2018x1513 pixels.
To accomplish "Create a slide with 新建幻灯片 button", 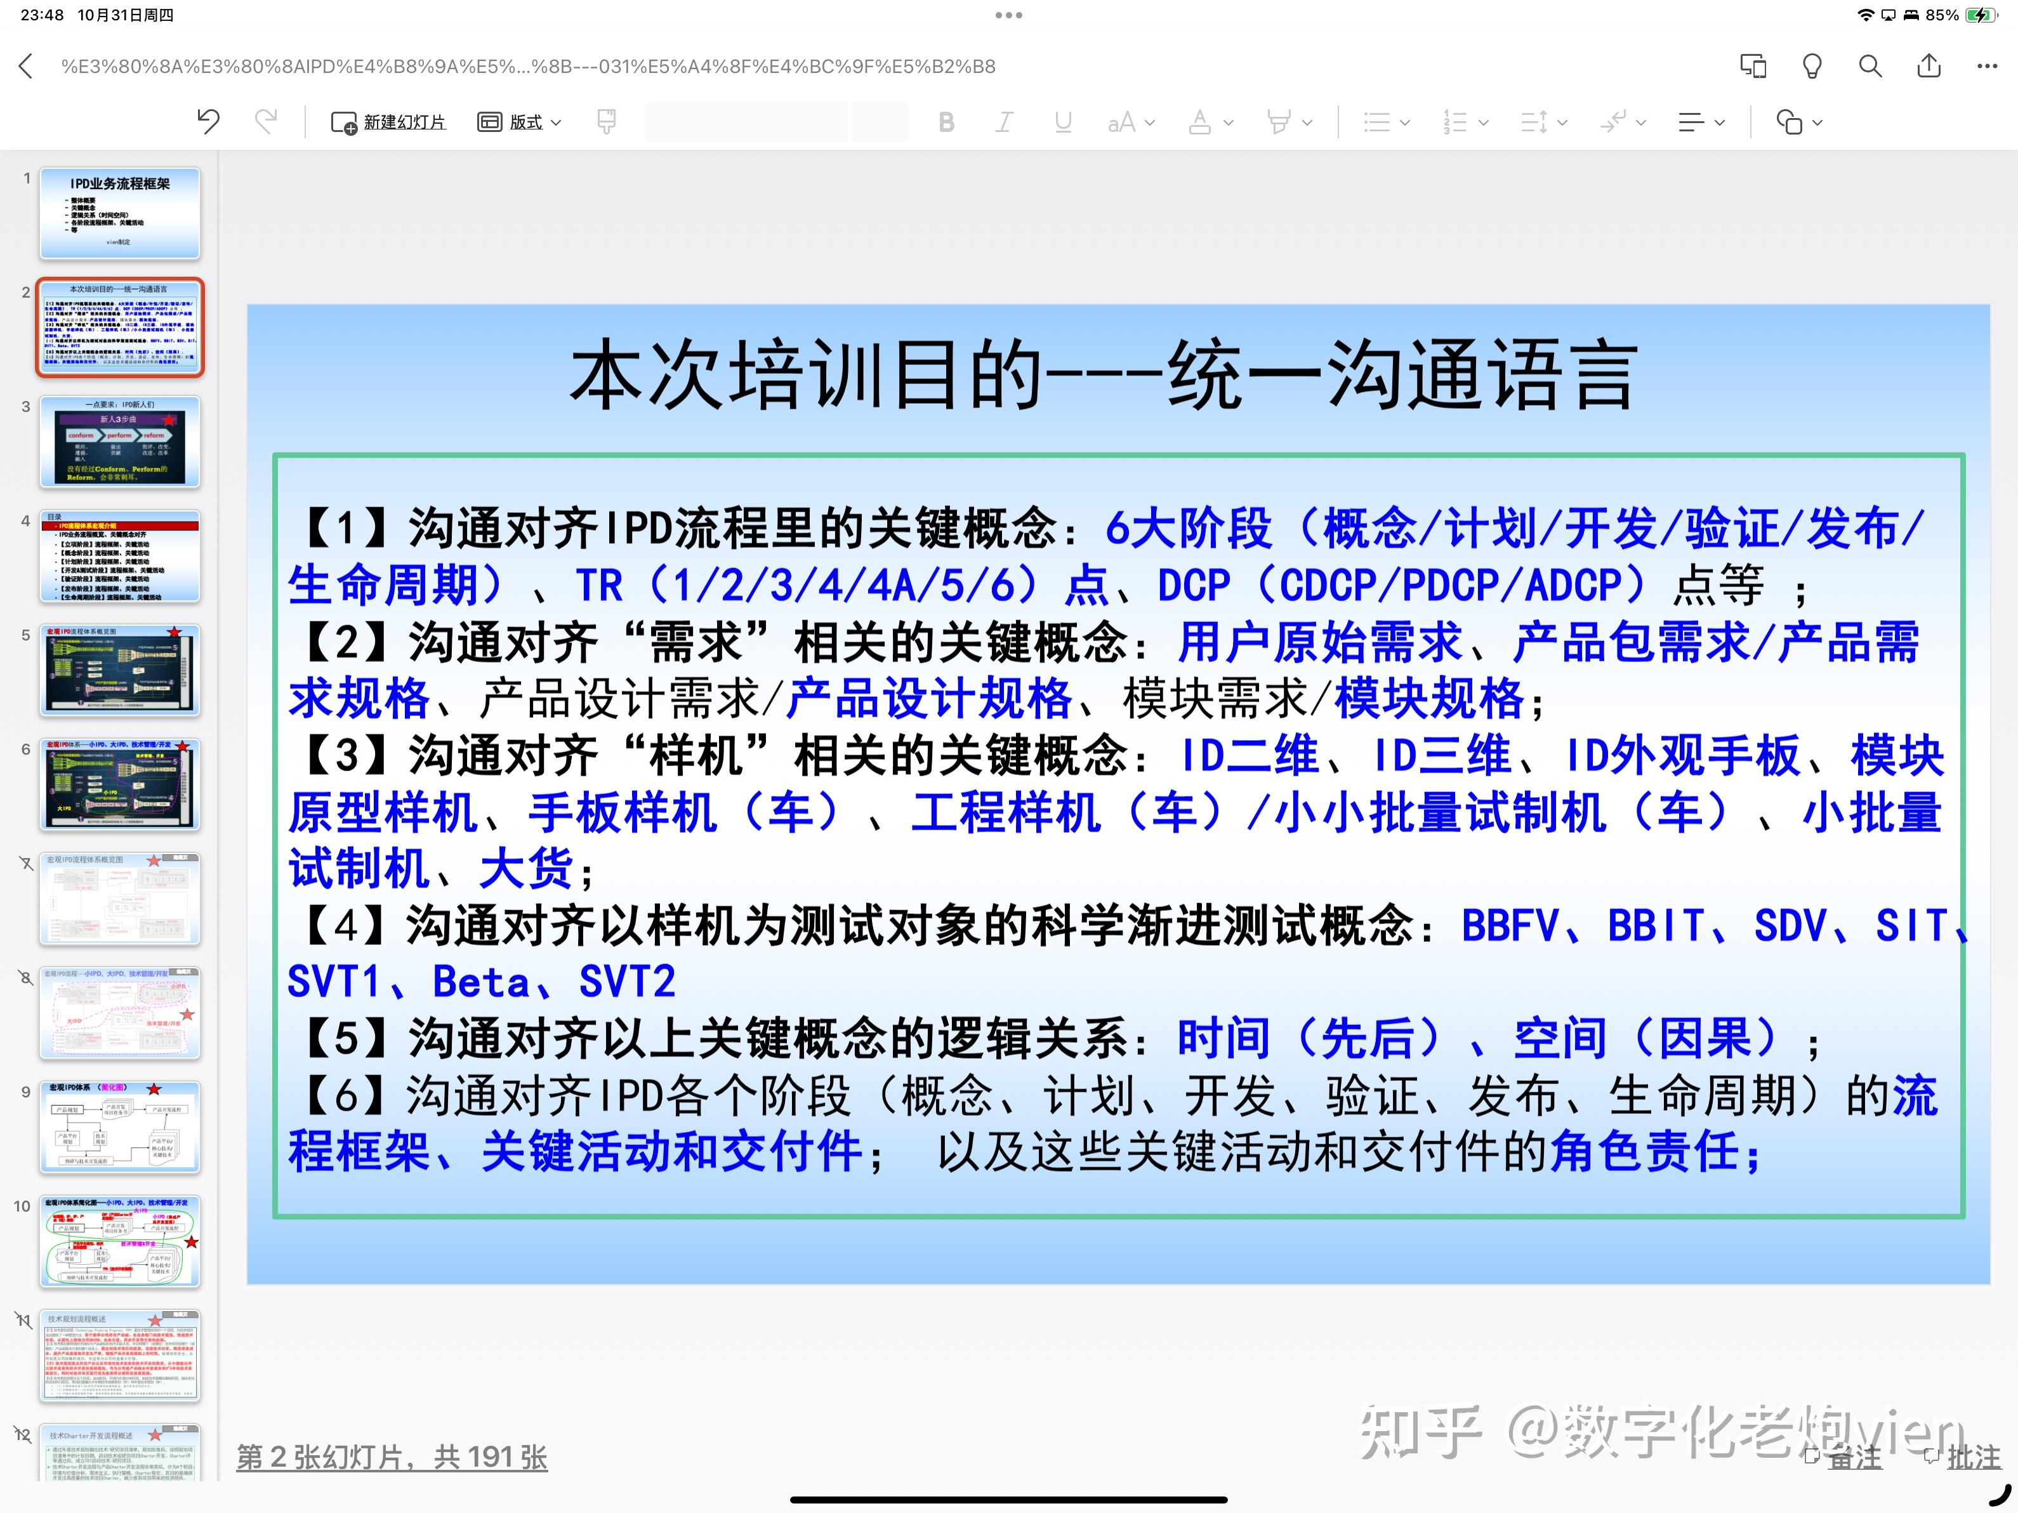I will tap(388, 121).
